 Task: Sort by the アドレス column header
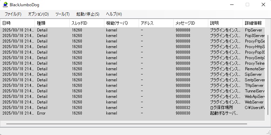tap(156, 23)
